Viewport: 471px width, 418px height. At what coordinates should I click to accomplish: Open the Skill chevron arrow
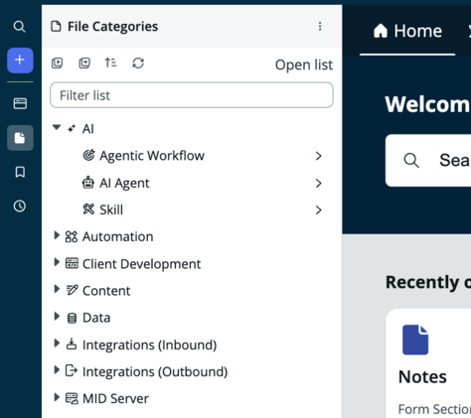click(x=319, y=209)
